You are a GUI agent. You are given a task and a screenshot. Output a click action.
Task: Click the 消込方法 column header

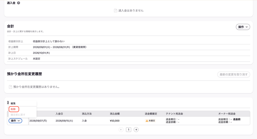click(x=87, y=114)
